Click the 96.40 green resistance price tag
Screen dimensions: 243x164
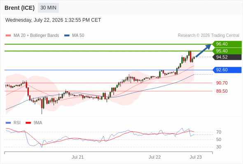tap(227, 44)
